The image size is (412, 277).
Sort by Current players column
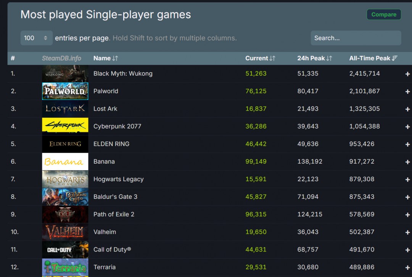point(260,58)
